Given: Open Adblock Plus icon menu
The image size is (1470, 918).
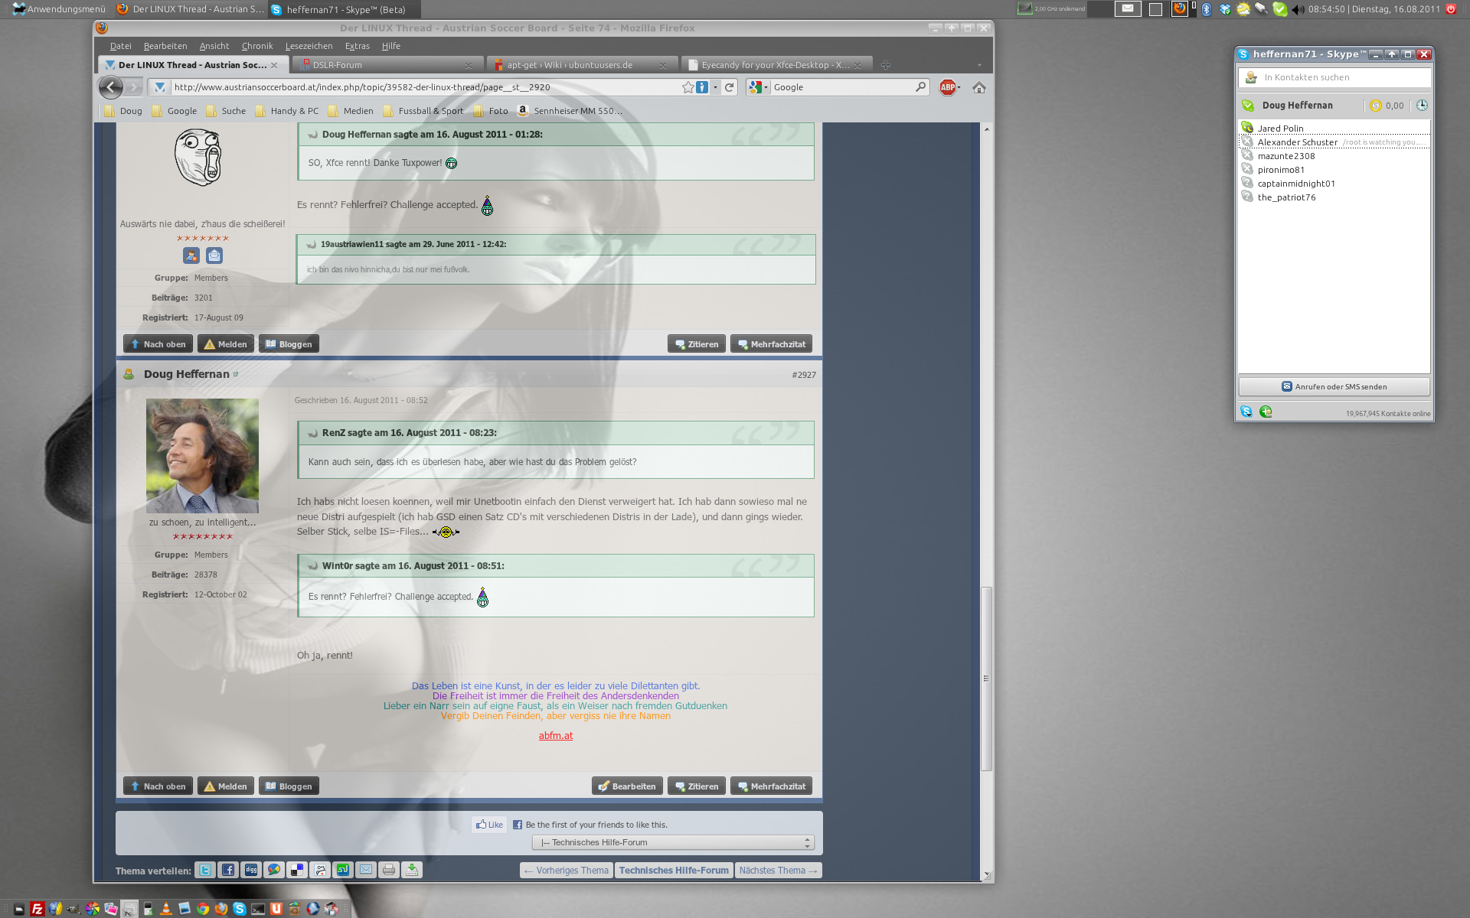Looking at the screenshot, I should pyautogui.click(x=948, y=87).
